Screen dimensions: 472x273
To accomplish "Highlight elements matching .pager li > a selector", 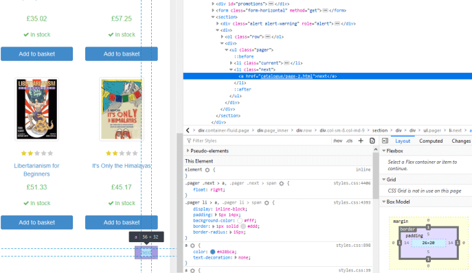I will pyautogui.click(x=267, y=202).
